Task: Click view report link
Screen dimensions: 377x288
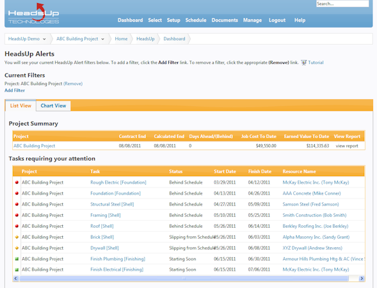Action: coord(347,146)
